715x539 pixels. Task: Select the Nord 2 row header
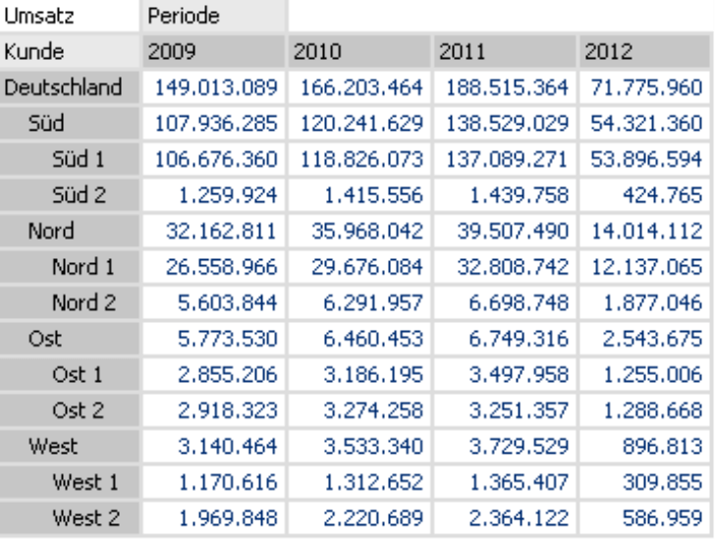point(70,302)
